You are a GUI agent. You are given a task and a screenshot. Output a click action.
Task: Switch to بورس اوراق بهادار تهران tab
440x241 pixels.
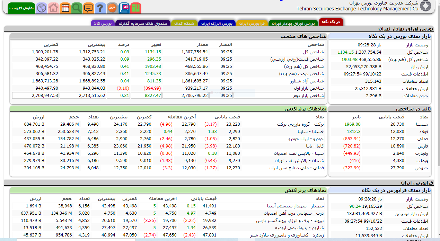pos(293,24)
